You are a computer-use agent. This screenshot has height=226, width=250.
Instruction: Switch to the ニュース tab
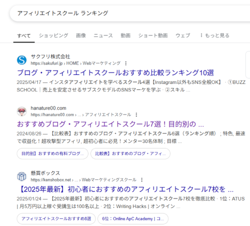click(x=103, y=35)
